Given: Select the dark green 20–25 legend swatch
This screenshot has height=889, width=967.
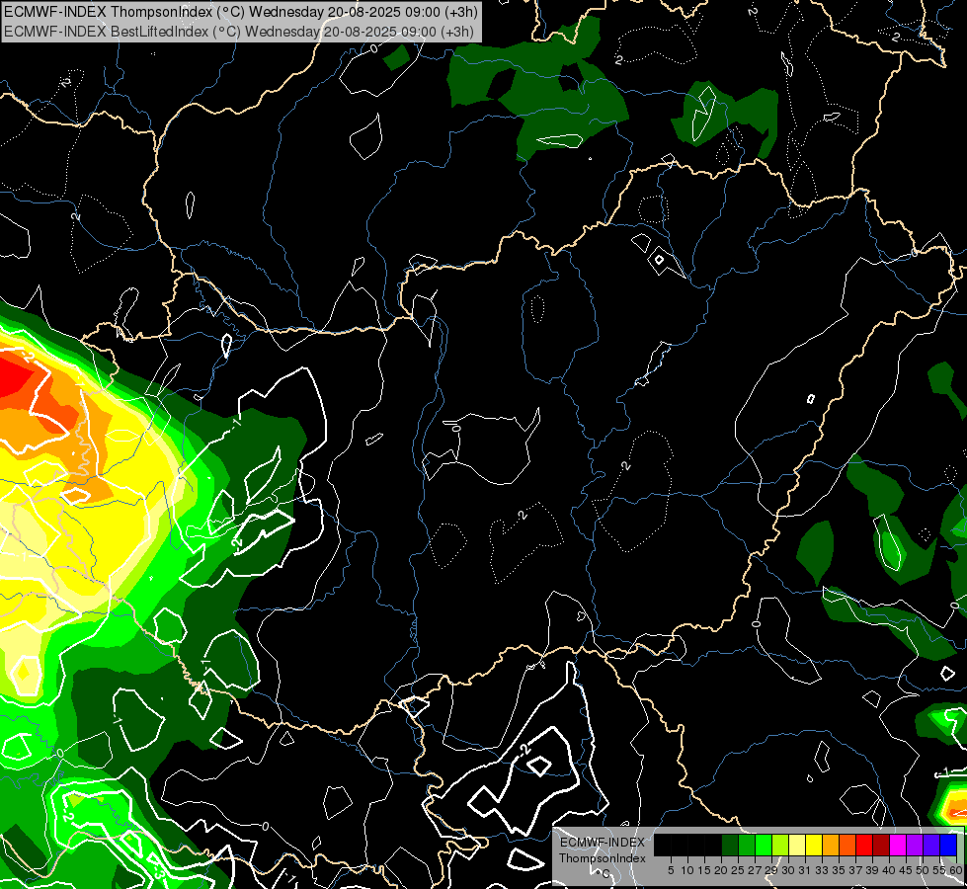Looking at the screenshot, I should pos(730,845).
